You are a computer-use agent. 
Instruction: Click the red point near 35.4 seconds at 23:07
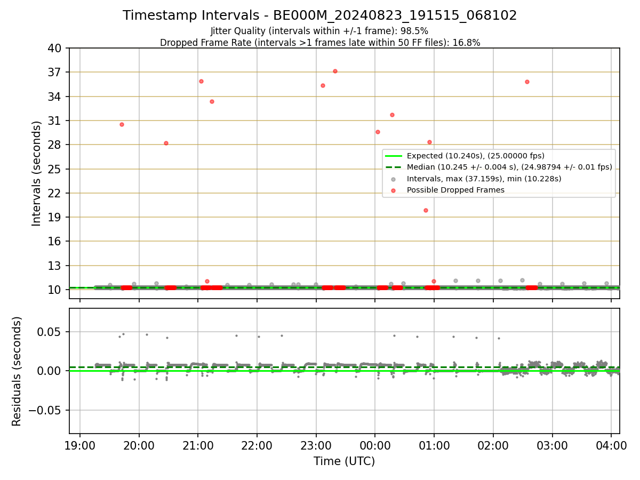coord(323,85)
